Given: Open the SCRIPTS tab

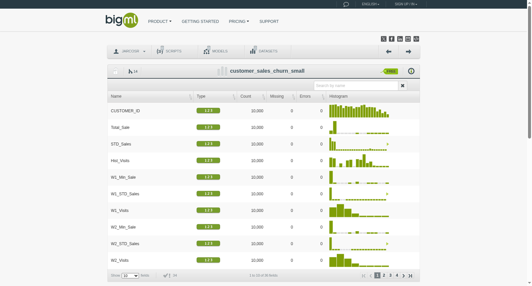Looking at the screenshot, I should pos(175,51).
